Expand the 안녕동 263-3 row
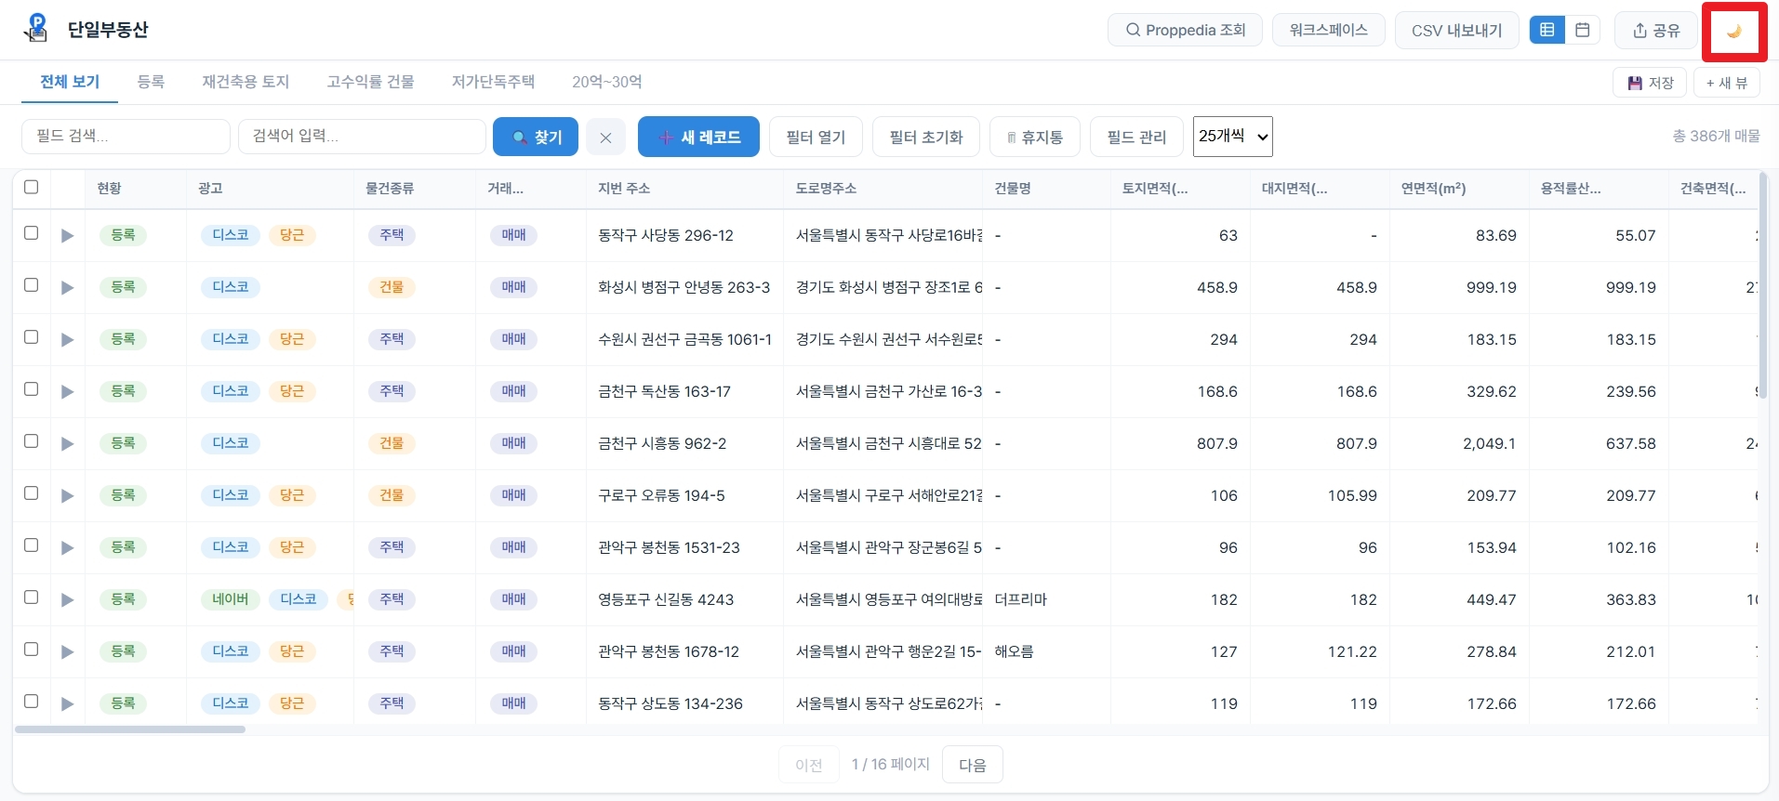The width and height of the screenshot is (1779, 801). (67, 288)
